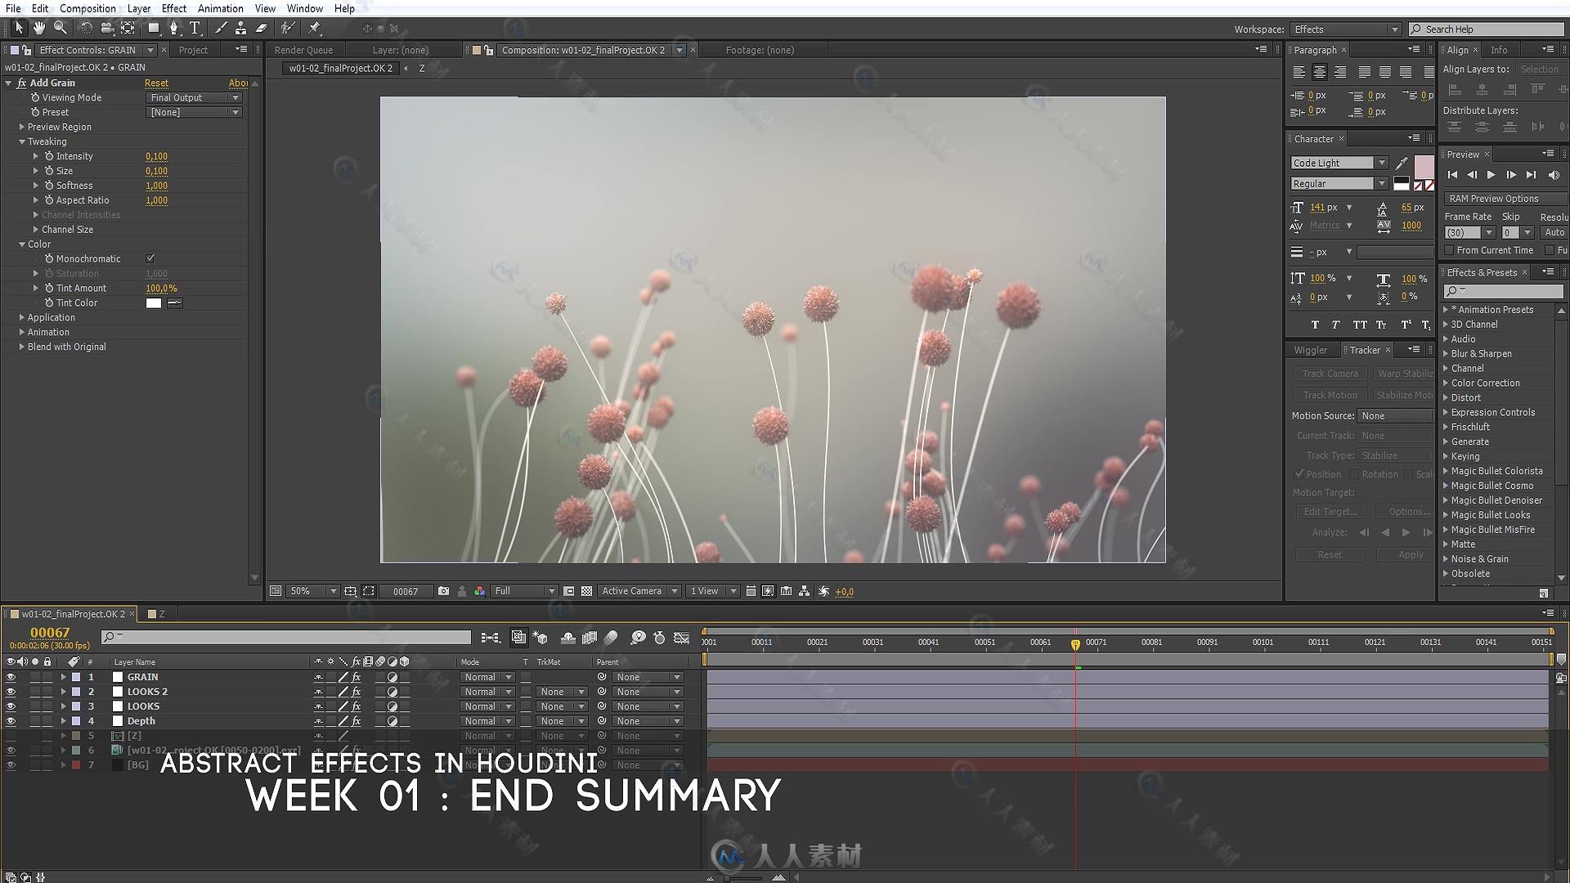Viewport: 1570px width, 883px height.
Task: Click the Graph Editor icon in timeline toolbar
Action: 680,637
